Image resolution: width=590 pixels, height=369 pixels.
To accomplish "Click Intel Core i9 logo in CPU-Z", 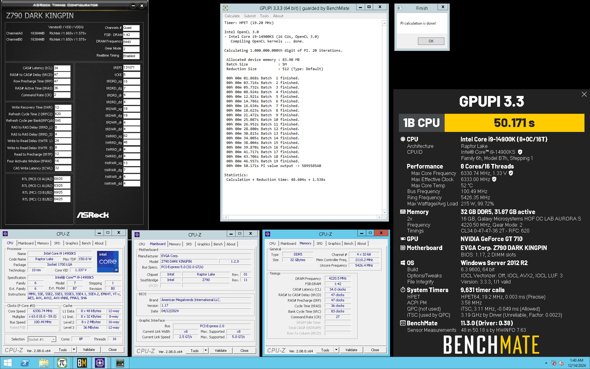I will (108, 262).
